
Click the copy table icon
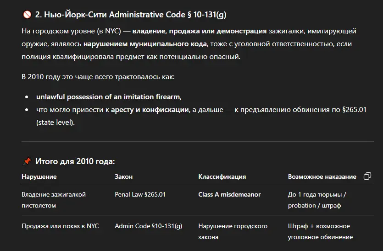[x=367, y=176]
